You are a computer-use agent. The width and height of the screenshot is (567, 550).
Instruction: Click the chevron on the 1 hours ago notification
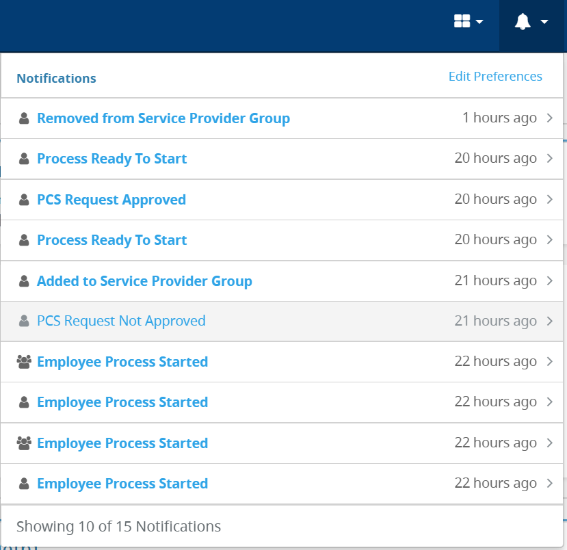pos(550,118)
